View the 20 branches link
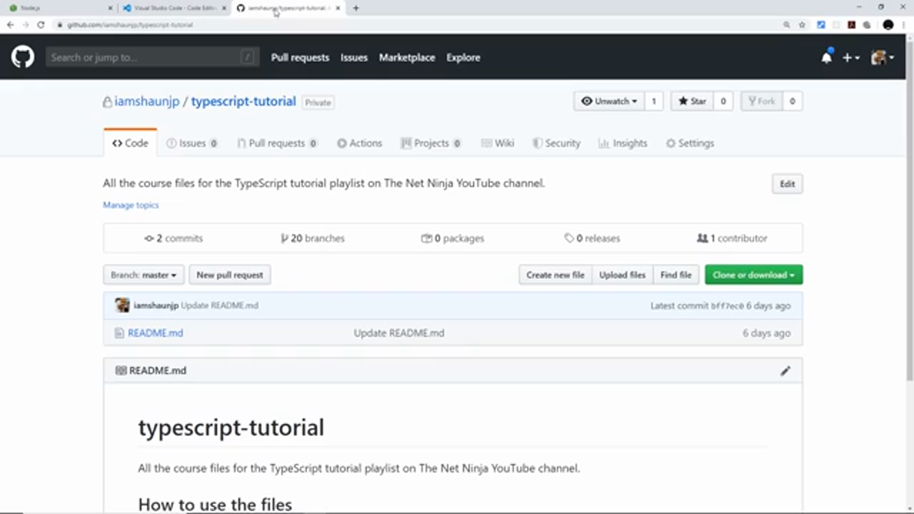914x514 pixels. pos(313,238)
